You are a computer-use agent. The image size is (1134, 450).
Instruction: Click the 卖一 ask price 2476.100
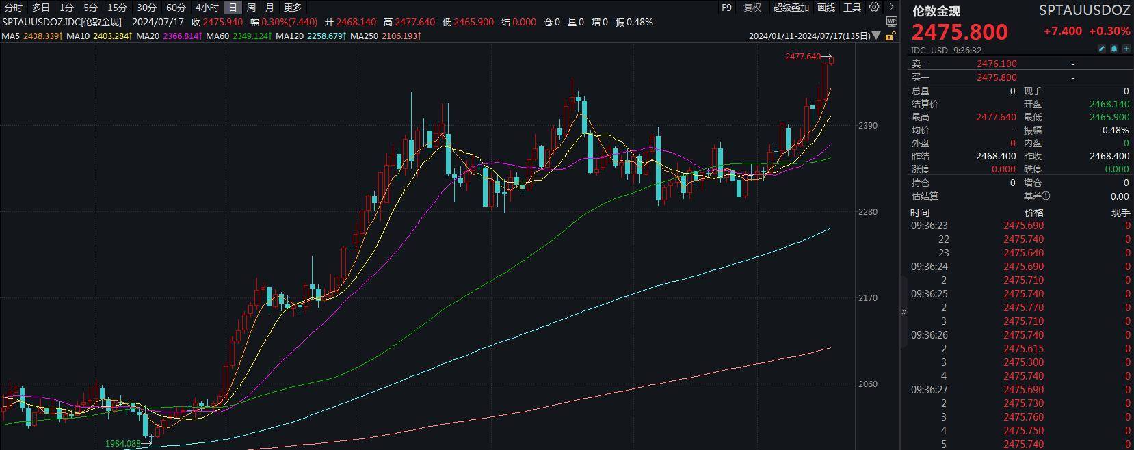pos(997,64)
